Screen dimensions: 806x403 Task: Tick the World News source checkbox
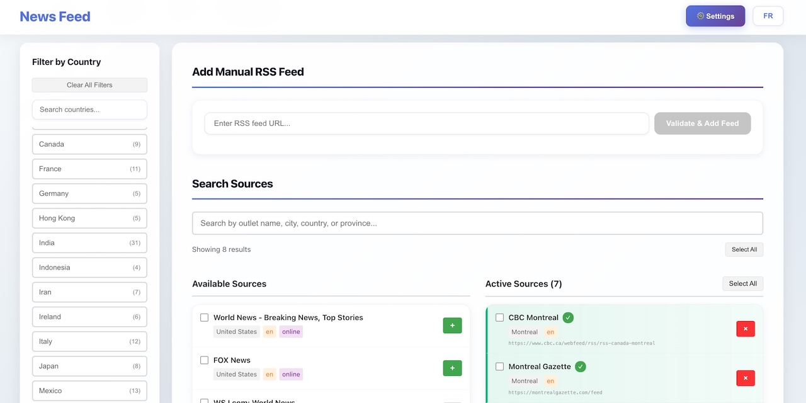(205, 317)
